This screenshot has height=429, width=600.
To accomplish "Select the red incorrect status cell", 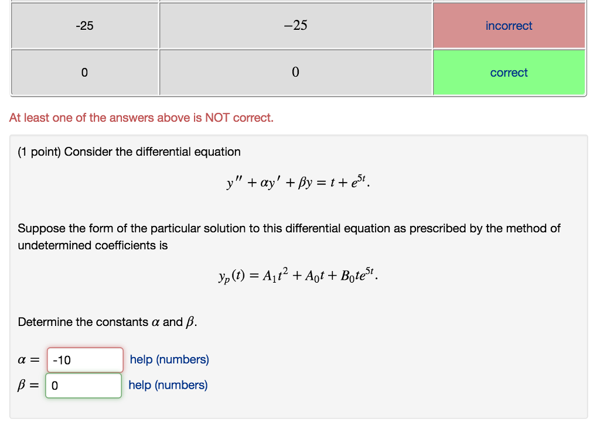I will 509,25.
